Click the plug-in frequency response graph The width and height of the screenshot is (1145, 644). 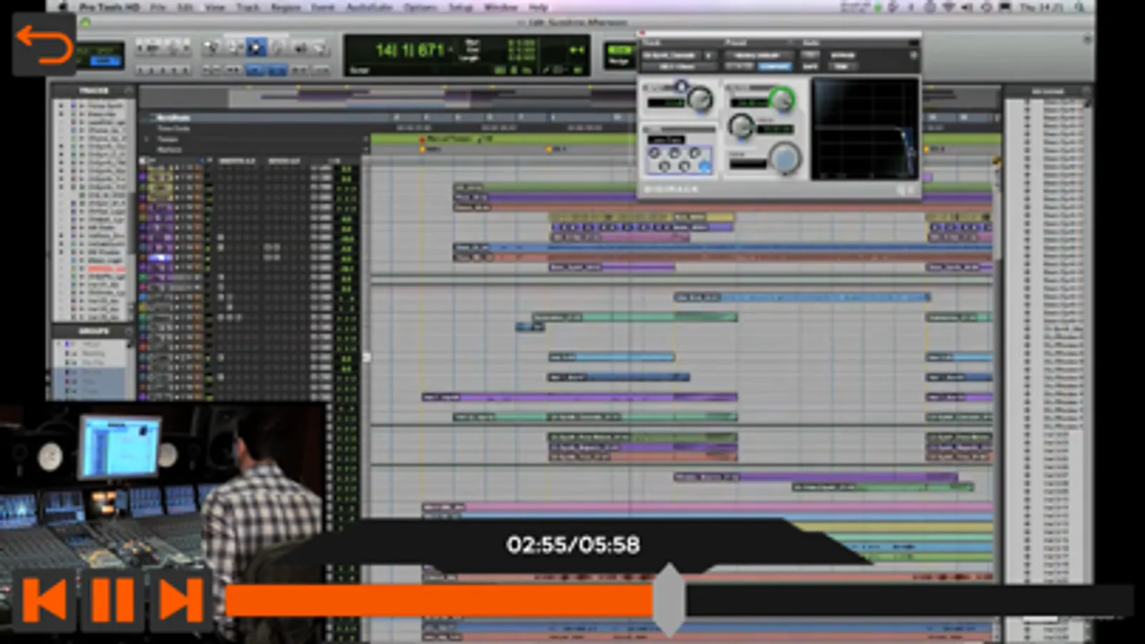(865, 129)
